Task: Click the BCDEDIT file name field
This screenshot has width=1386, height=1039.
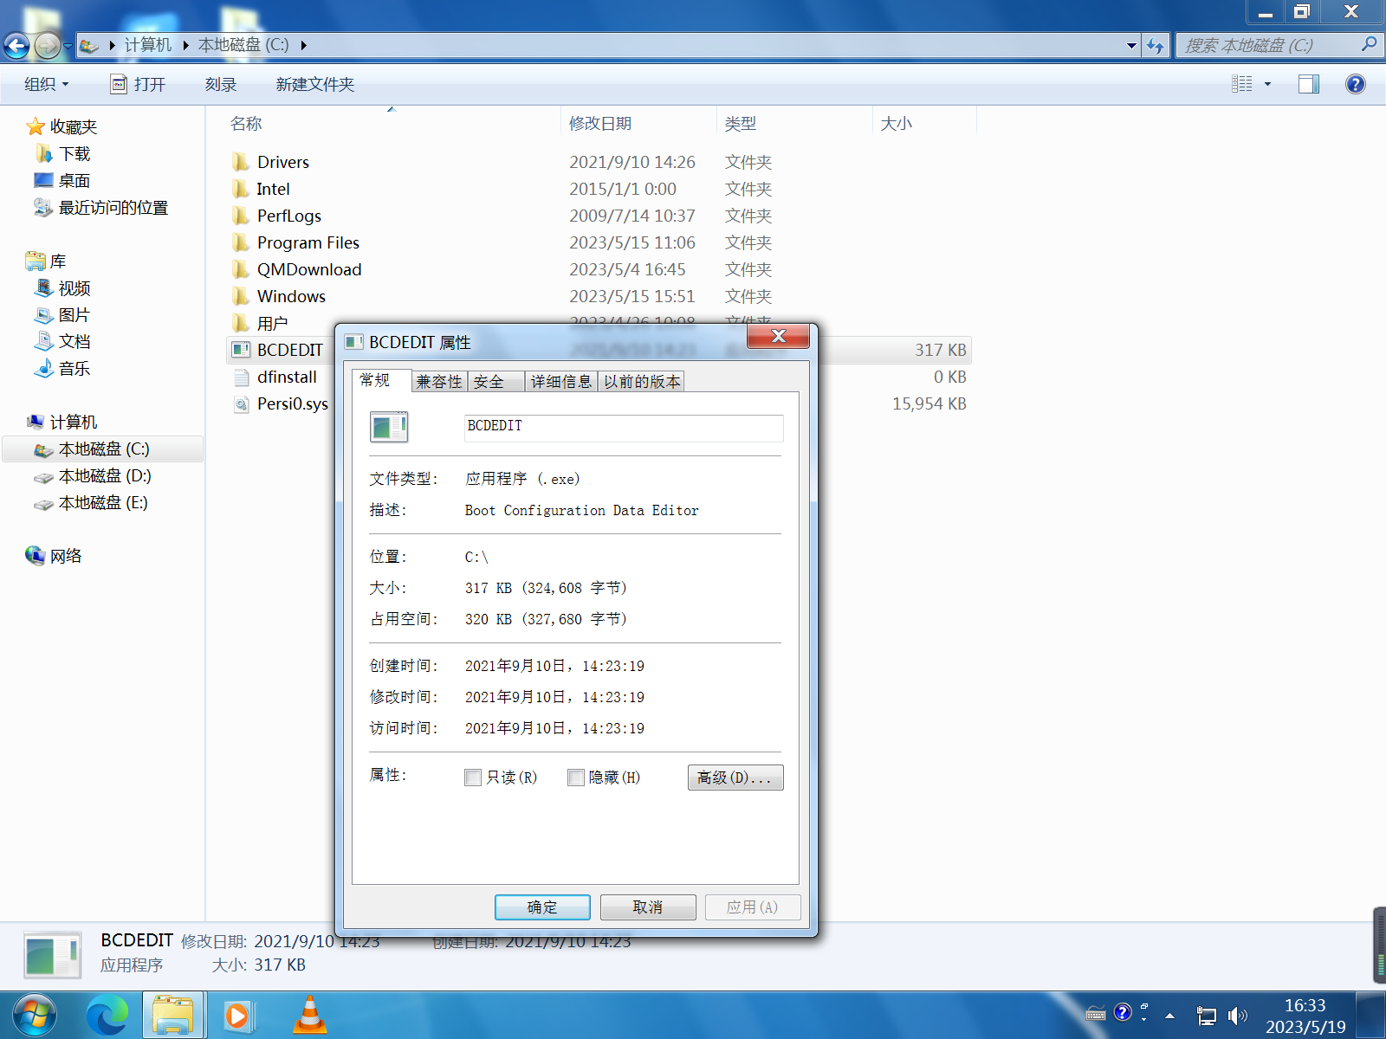Action: (x=623, y=427)
